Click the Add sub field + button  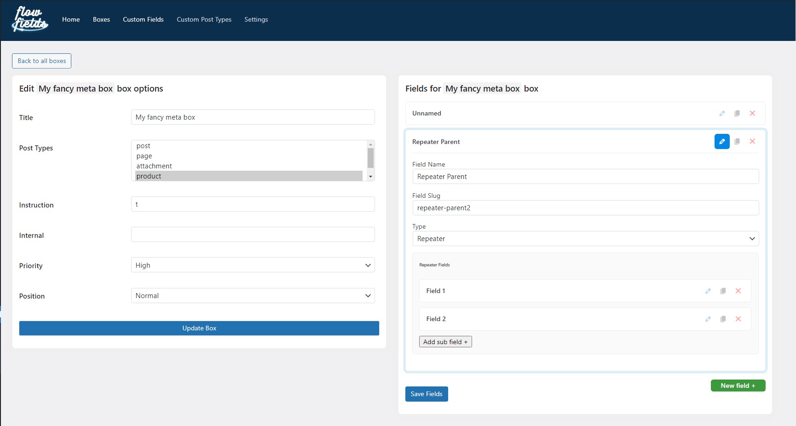click(445, 342)
